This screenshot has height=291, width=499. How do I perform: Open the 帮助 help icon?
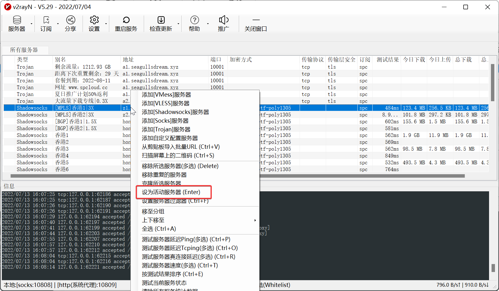(x=194, y=24)
